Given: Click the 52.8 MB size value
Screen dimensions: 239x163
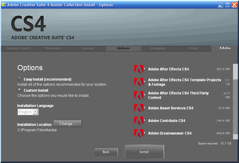Looking at the screenshot, I should point(224,108).
